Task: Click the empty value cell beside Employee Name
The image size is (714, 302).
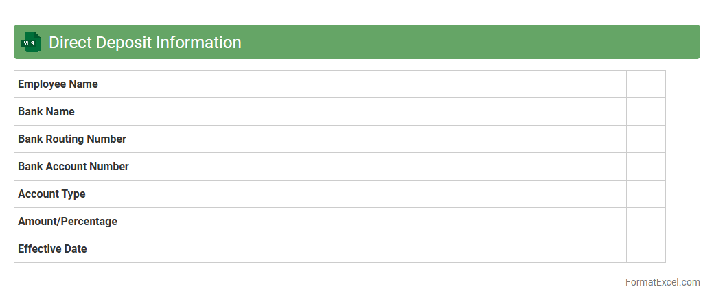Action: 645,84
